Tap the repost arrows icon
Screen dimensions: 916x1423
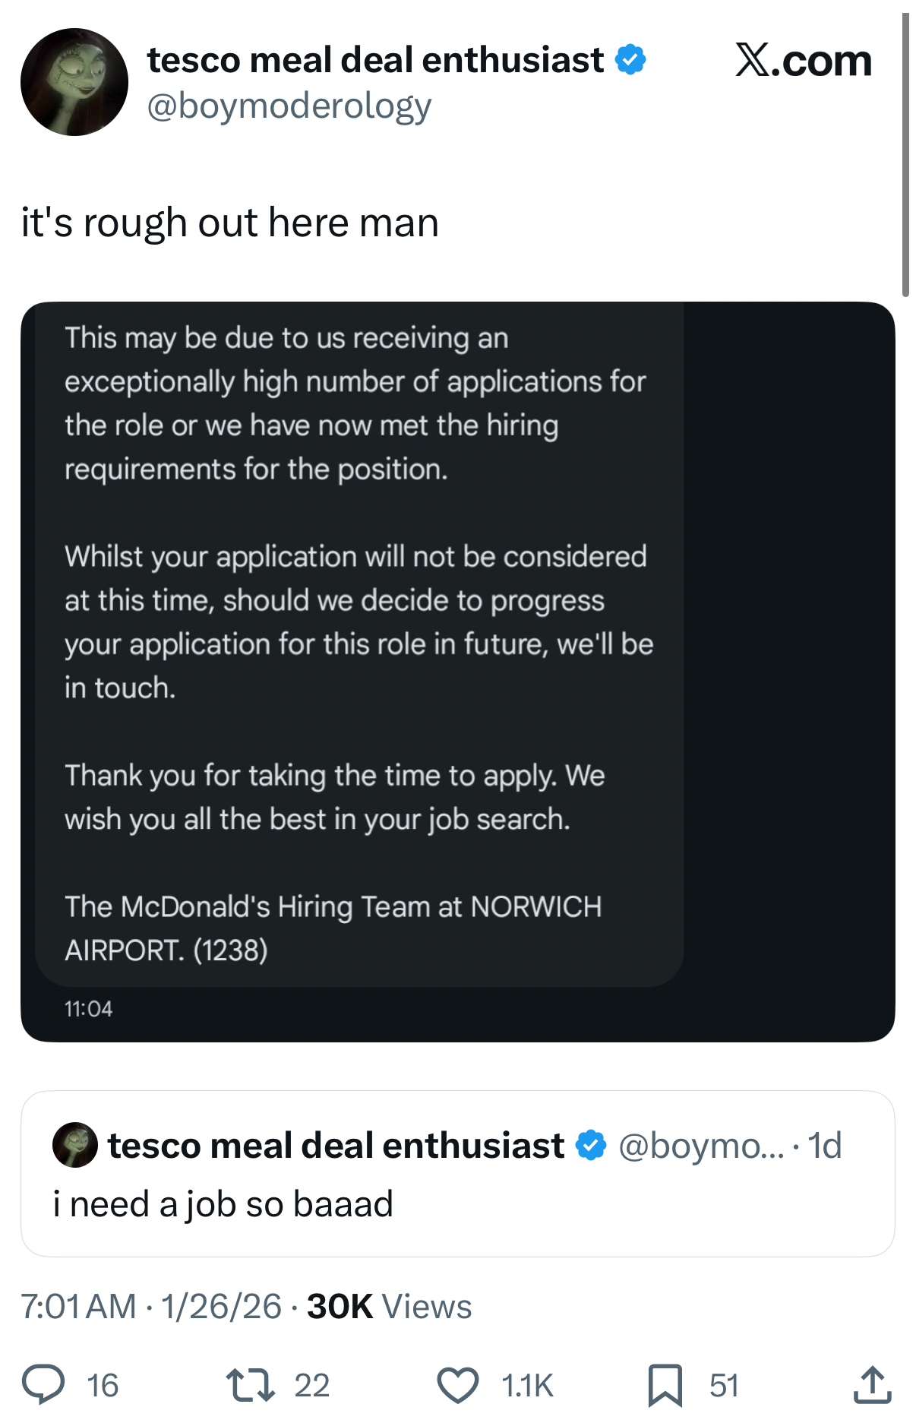click(x=251, y=1384)
